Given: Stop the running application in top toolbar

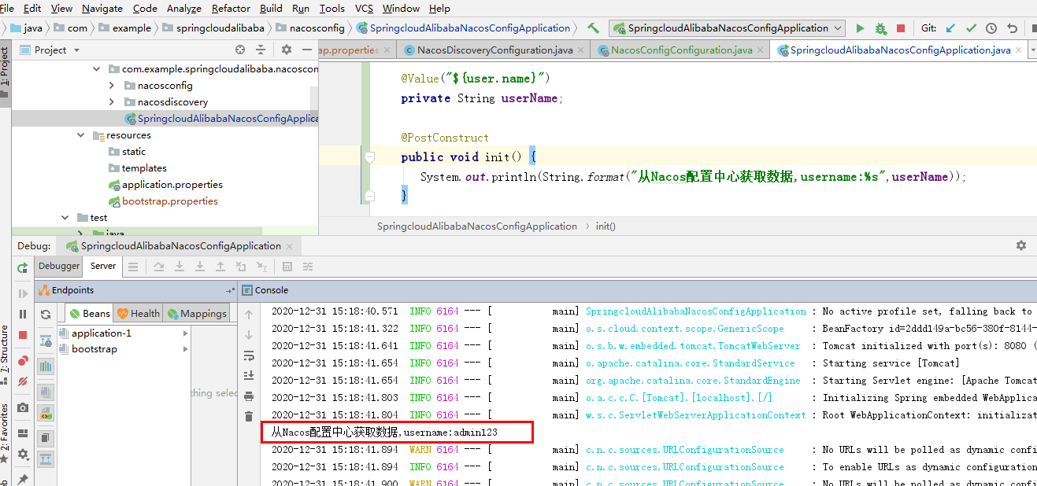Looking at the screenshot, I should click(x=901, y=28).
